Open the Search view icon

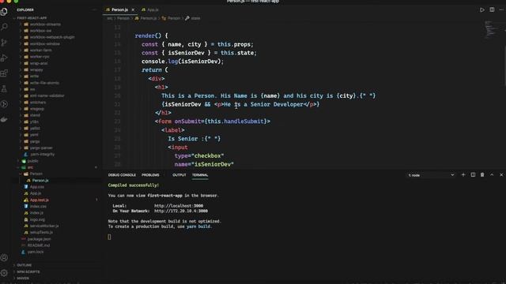click(4, 27)
